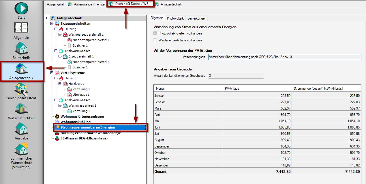This screenshot has height=184, width=366.
Task: Open Sommerlicher Wärmeschutz simulation icon
Action: coord(21,149)
